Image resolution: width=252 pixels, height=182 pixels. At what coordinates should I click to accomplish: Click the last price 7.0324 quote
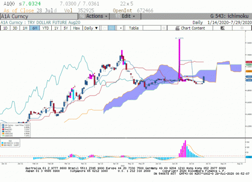(31, 4)
